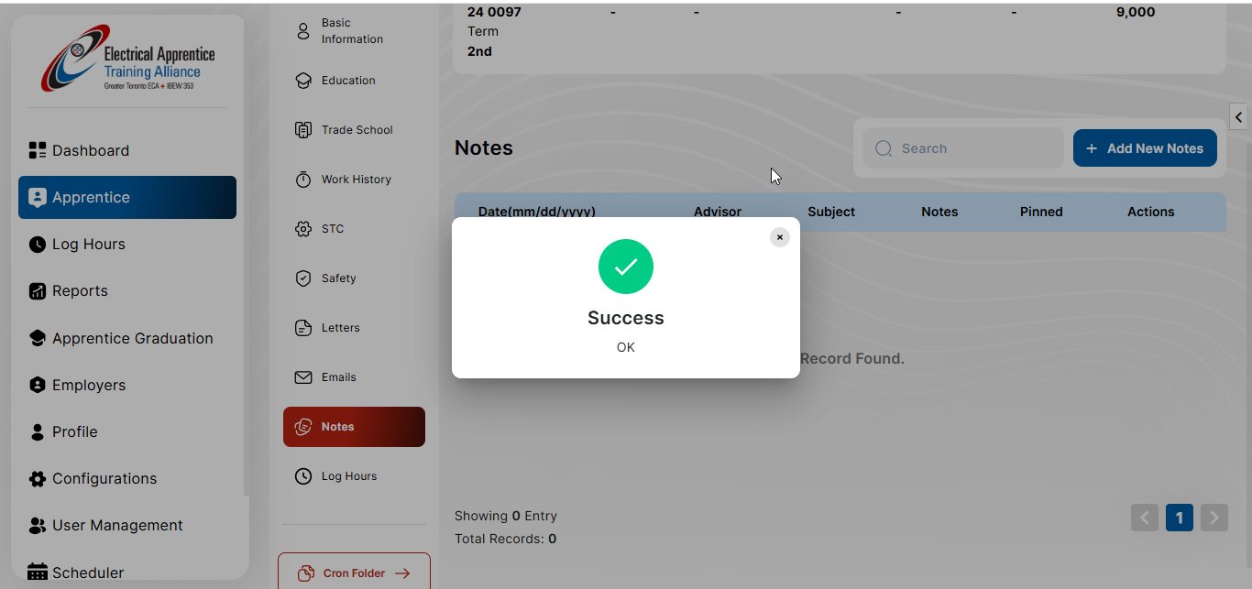Image resolution: width=1252 pixels, height=589 pixels.
Task: Go to next page of notes
Action: [1214, 518]
